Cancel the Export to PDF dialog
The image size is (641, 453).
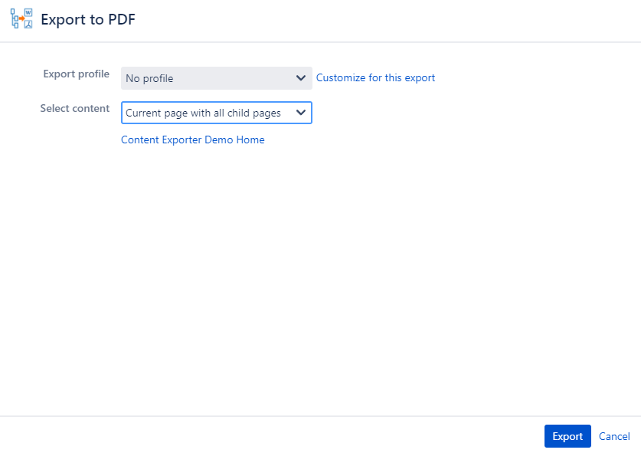(614, 436)
